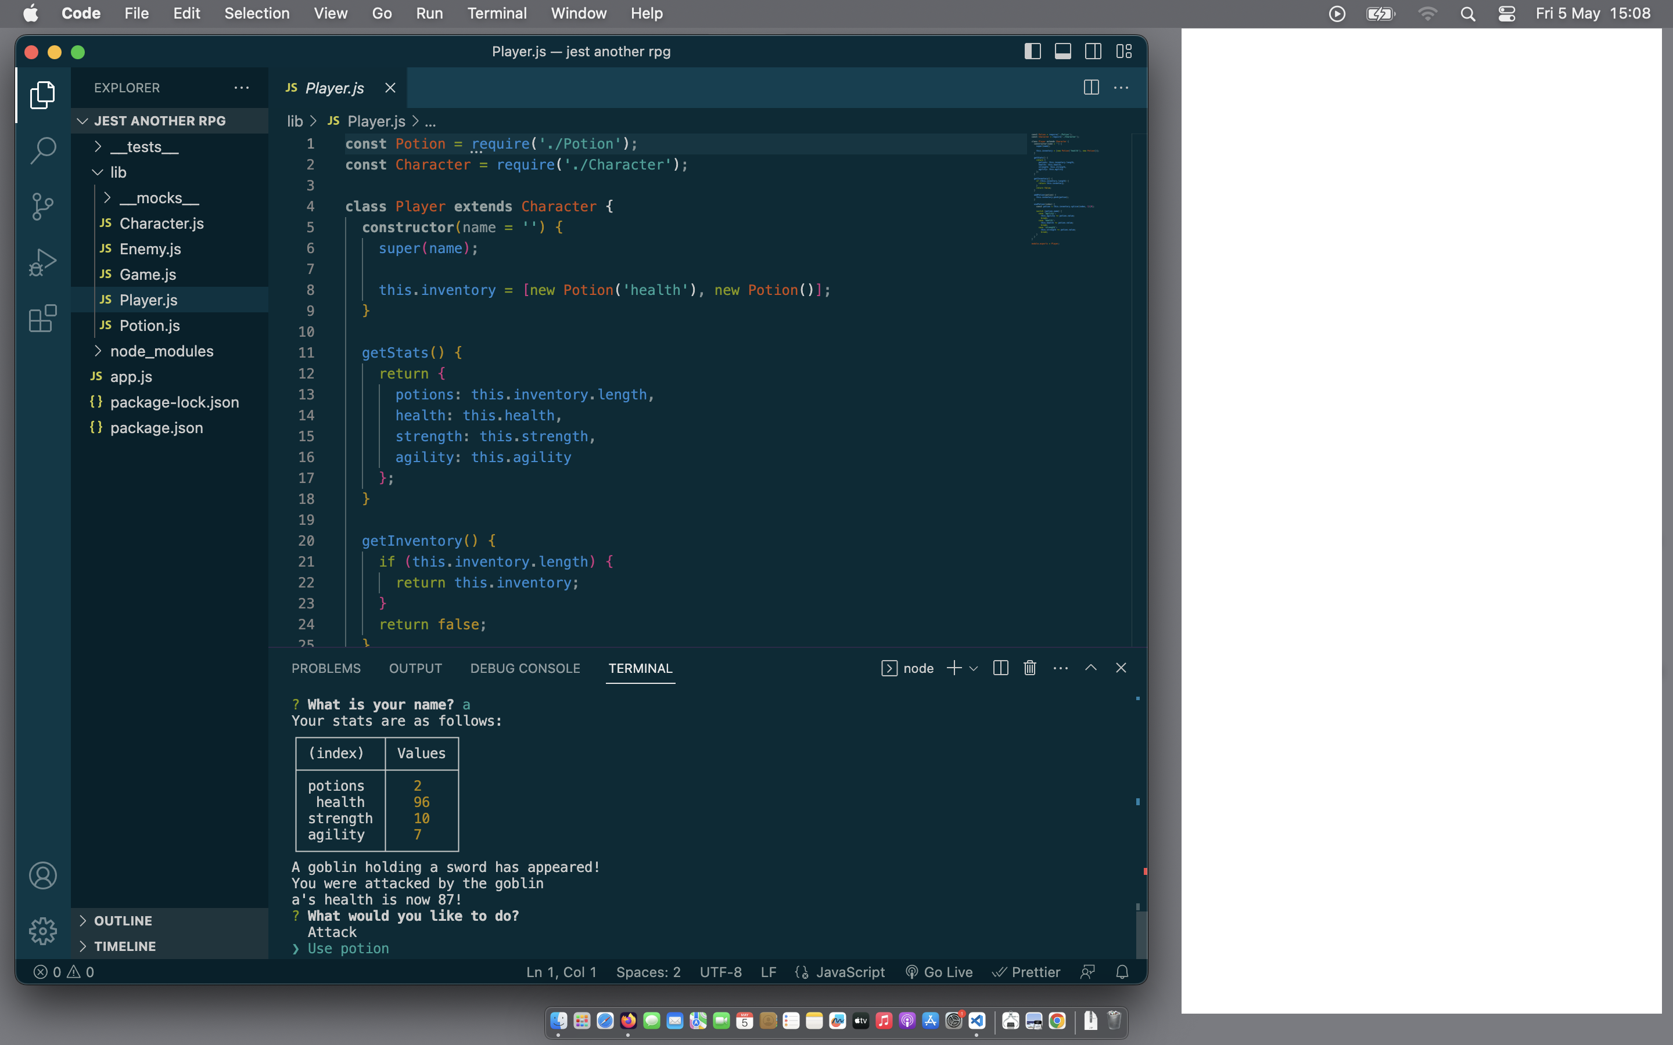The height and width of the screenshot is (1045, 1673).
Task: Split the terminal
Action: coord(1000,668)
